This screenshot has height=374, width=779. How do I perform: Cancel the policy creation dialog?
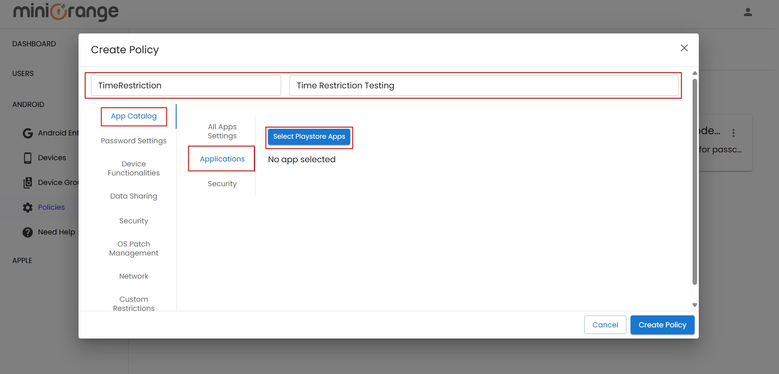pyautogui.click(x=605, y=324)
